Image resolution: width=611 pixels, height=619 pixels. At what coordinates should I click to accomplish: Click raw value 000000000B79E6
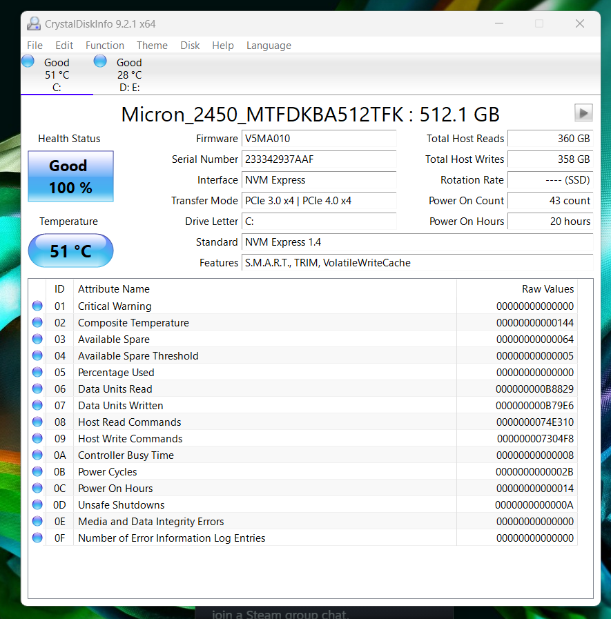pos(534,406)
